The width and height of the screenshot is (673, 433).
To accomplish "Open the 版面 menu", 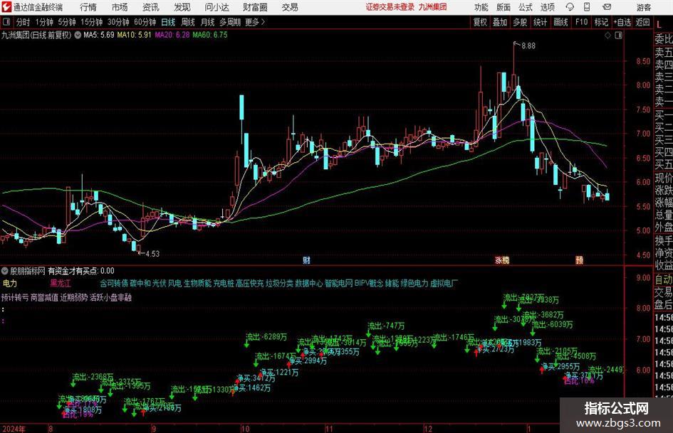I will [504, 7].
